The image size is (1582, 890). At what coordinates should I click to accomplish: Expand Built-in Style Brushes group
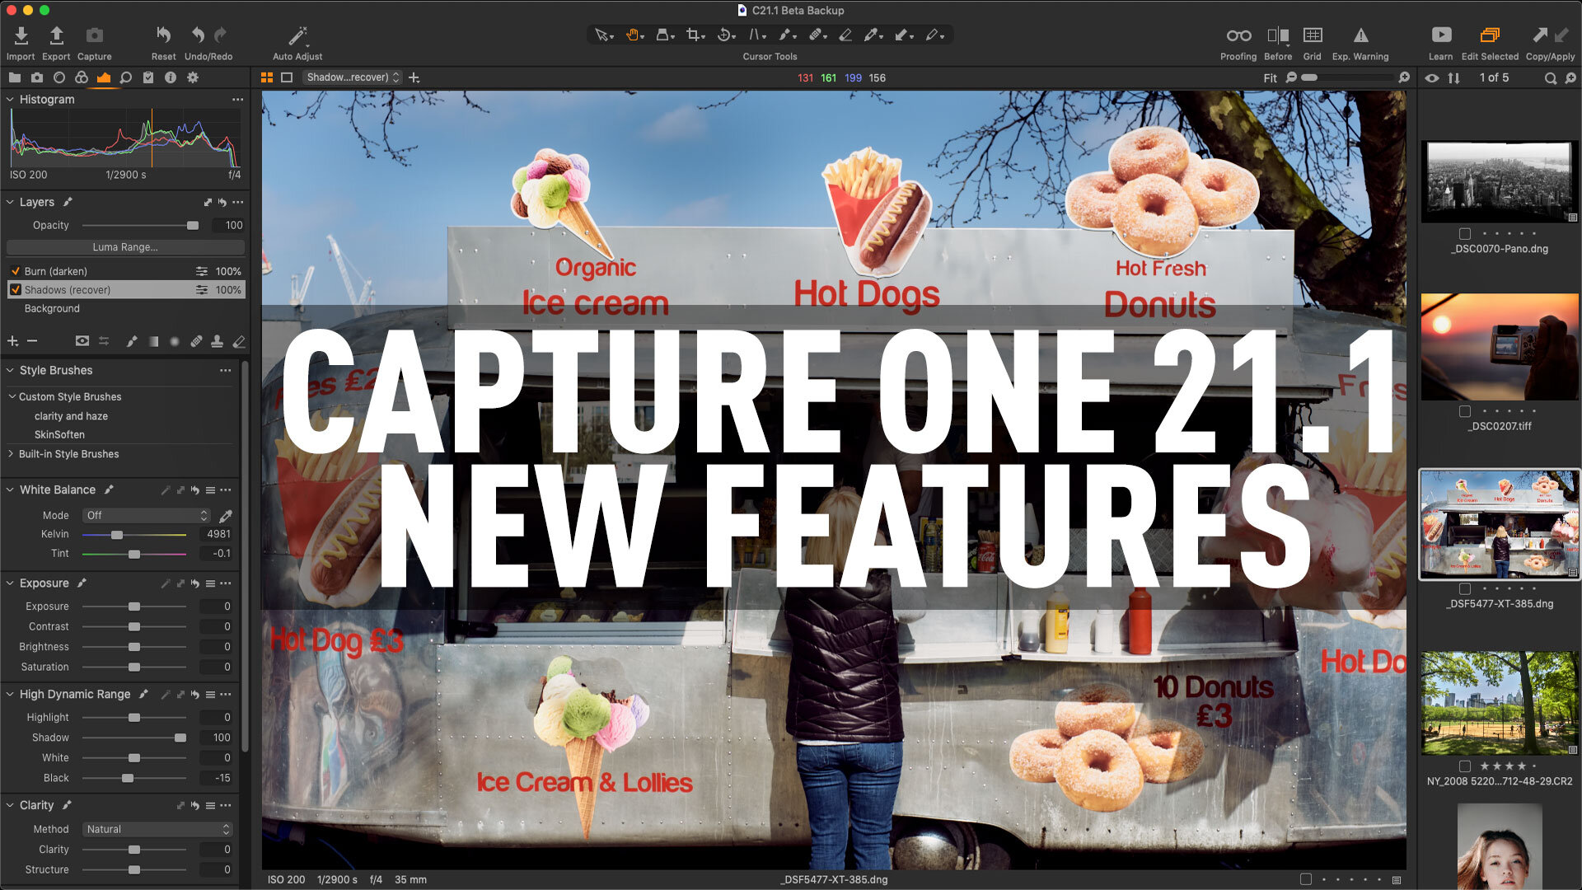[x=12, y=454]
